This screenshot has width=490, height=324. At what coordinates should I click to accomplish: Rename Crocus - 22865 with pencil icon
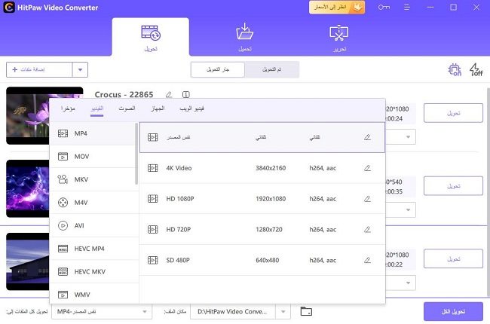[169, 94]
